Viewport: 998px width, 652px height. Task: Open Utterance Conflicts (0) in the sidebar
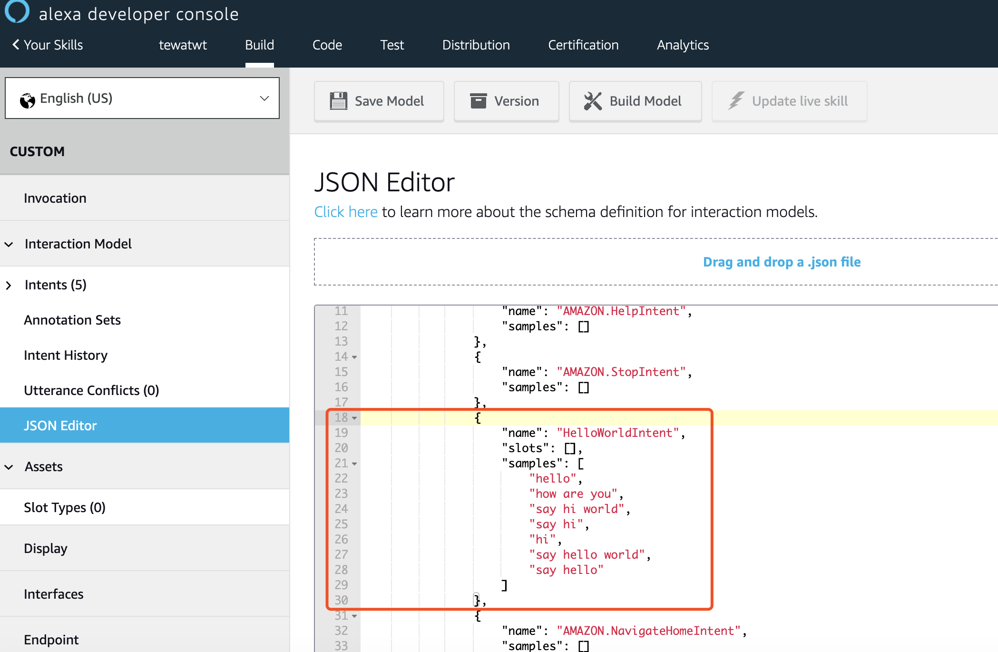(145, 390)
